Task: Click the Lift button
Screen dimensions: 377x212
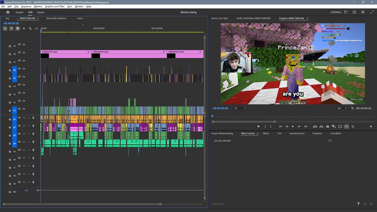Action: [315, 127]
